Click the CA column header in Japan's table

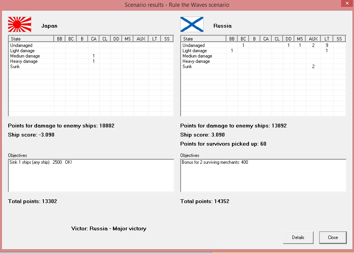click(94, 39)
